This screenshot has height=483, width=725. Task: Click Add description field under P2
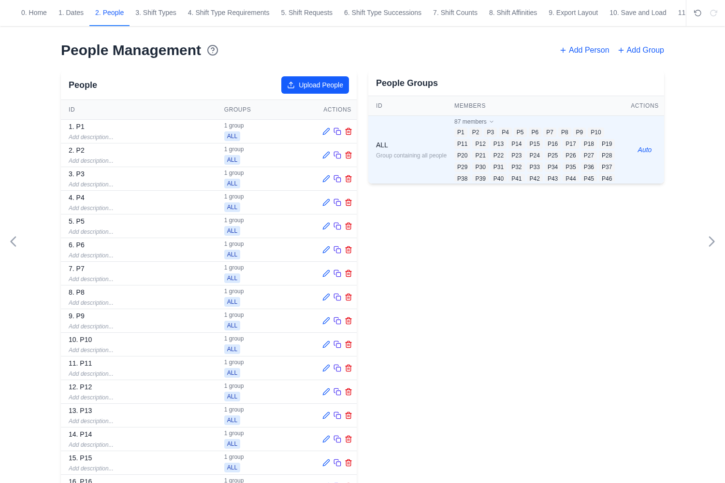91,161
